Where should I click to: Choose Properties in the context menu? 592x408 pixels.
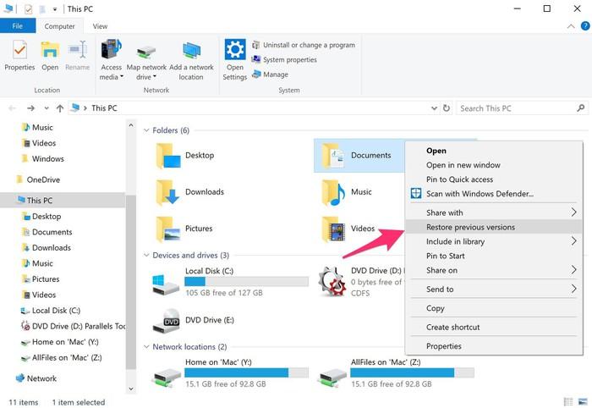(x=494, y=346)
